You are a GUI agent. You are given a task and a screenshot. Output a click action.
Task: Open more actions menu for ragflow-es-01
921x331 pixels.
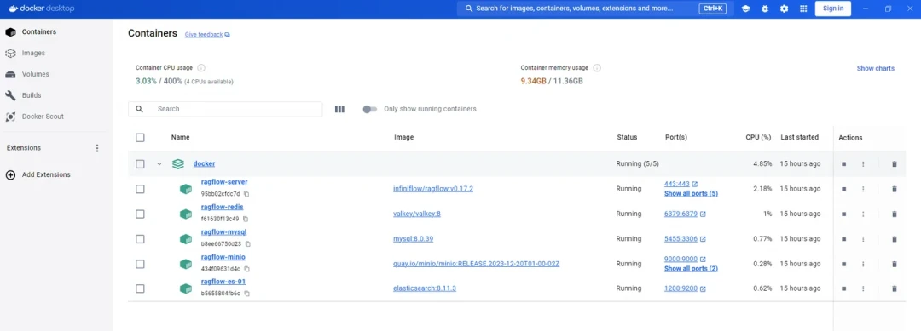click(863, 288)
